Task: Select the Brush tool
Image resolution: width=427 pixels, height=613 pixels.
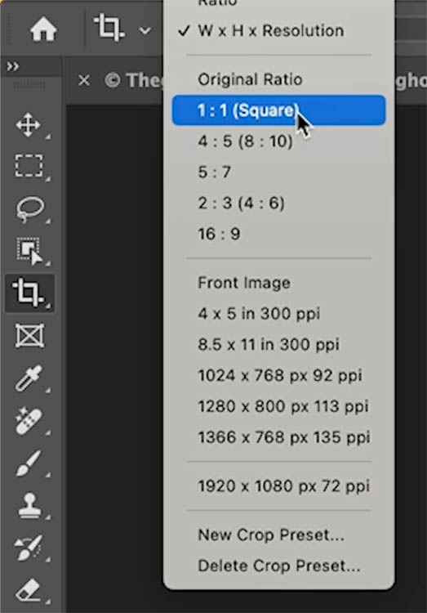Action: click(x=29, y=463)
